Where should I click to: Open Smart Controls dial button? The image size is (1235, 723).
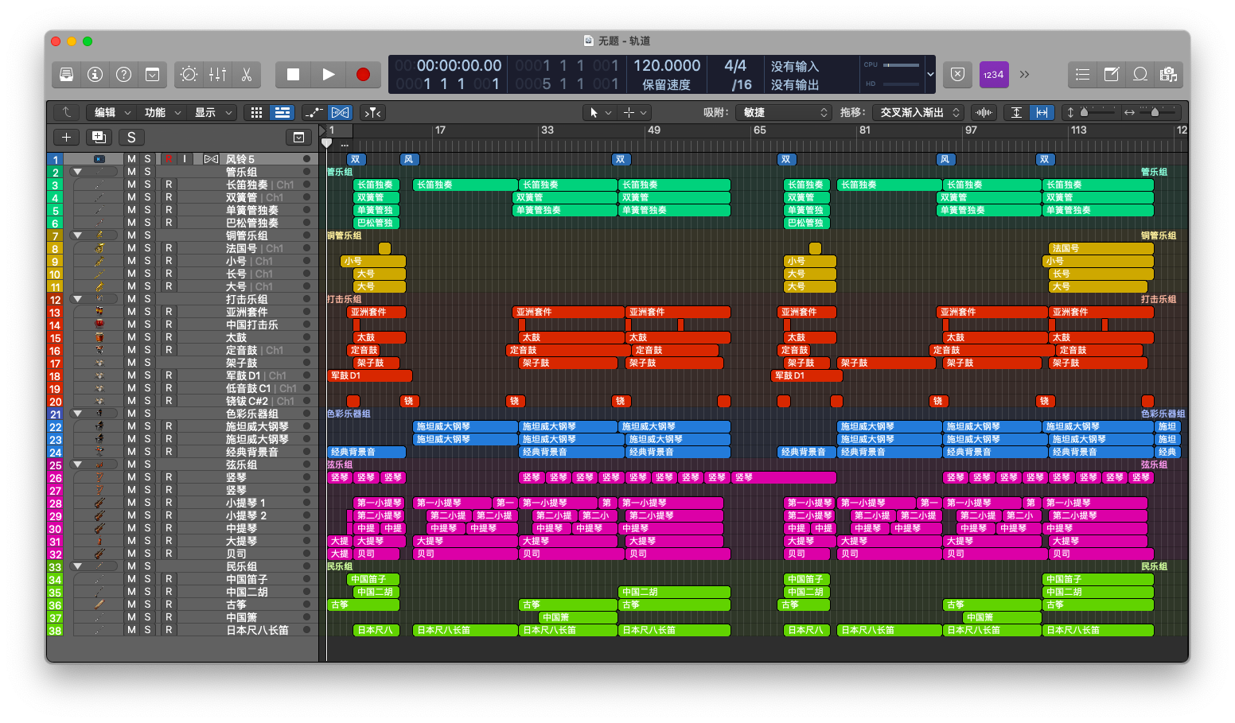click(x=189, y=74)
